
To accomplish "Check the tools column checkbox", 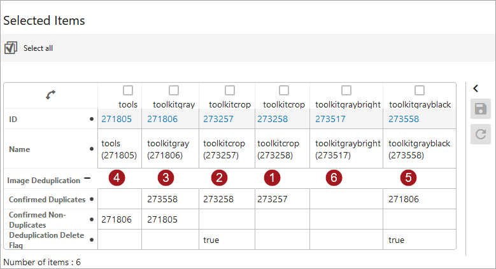I will point(128,90).
